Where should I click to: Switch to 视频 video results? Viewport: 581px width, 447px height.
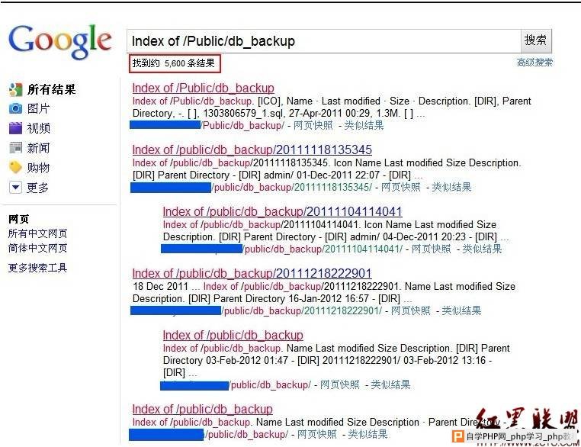[x=39, y=128]
